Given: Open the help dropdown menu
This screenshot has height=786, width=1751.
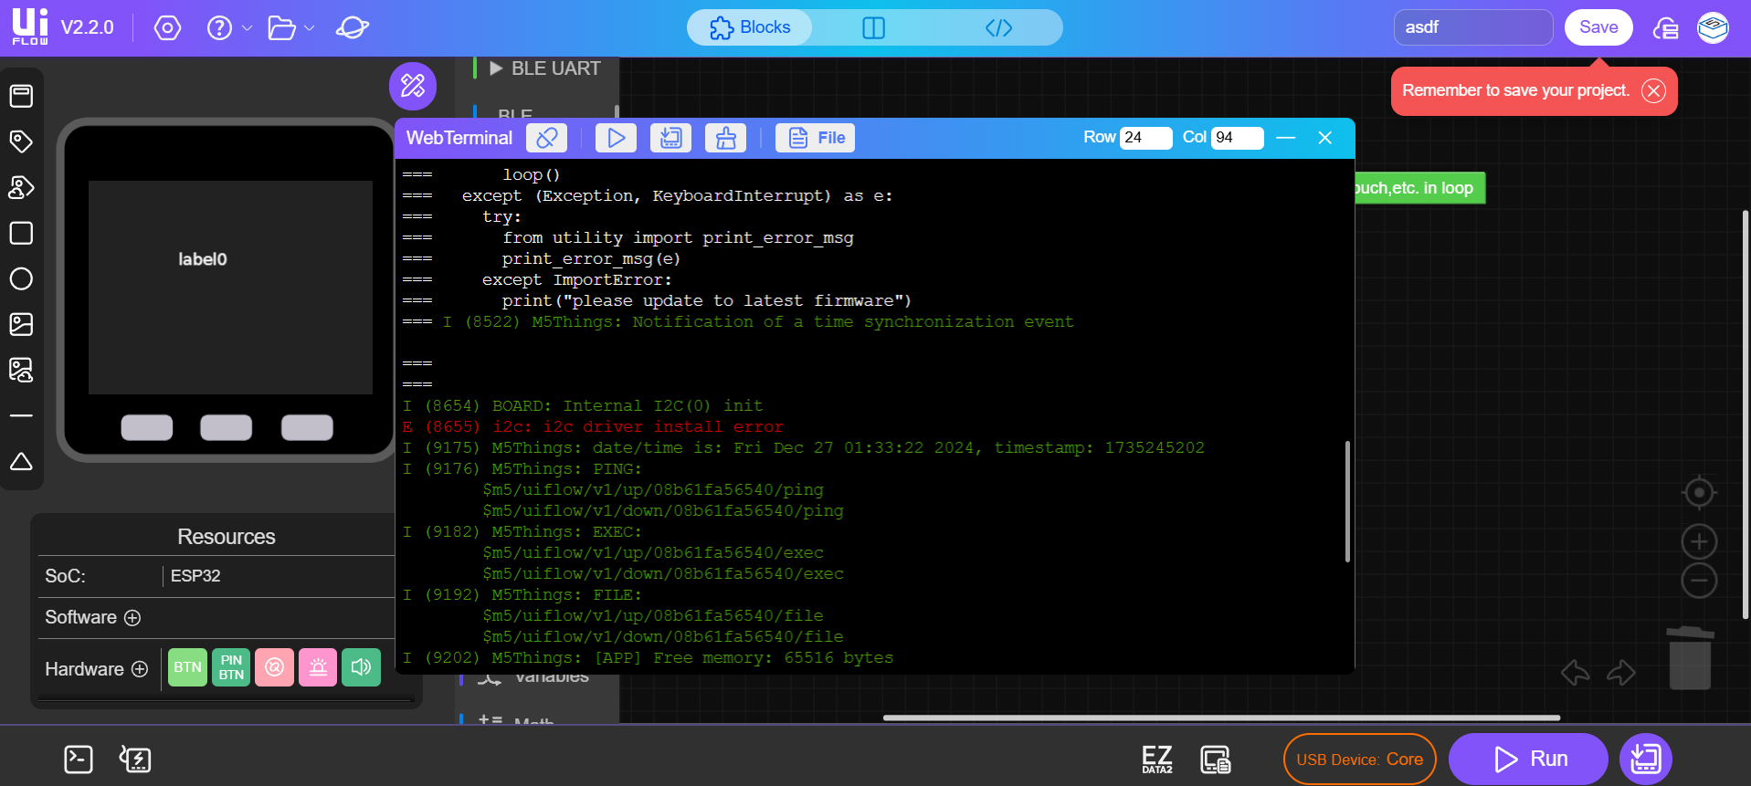Looking at the screenshot, I should point(229,27).
